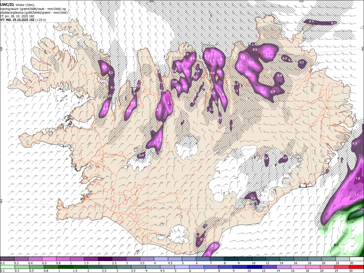Click the '0.1' label under the rain legend
364x273 pixels.
[x=2, y=271]
